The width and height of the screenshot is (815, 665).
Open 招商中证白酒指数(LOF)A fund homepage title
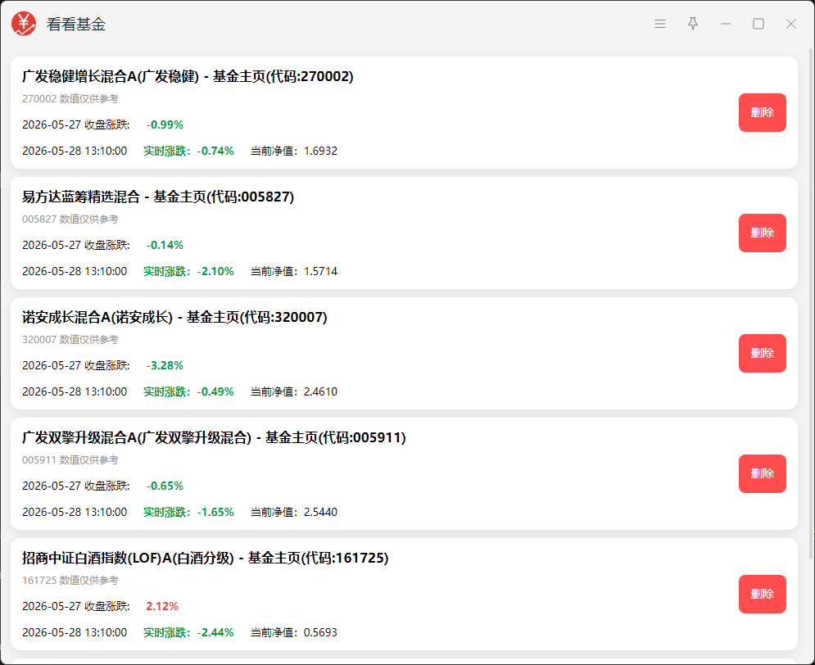[206, 559]
